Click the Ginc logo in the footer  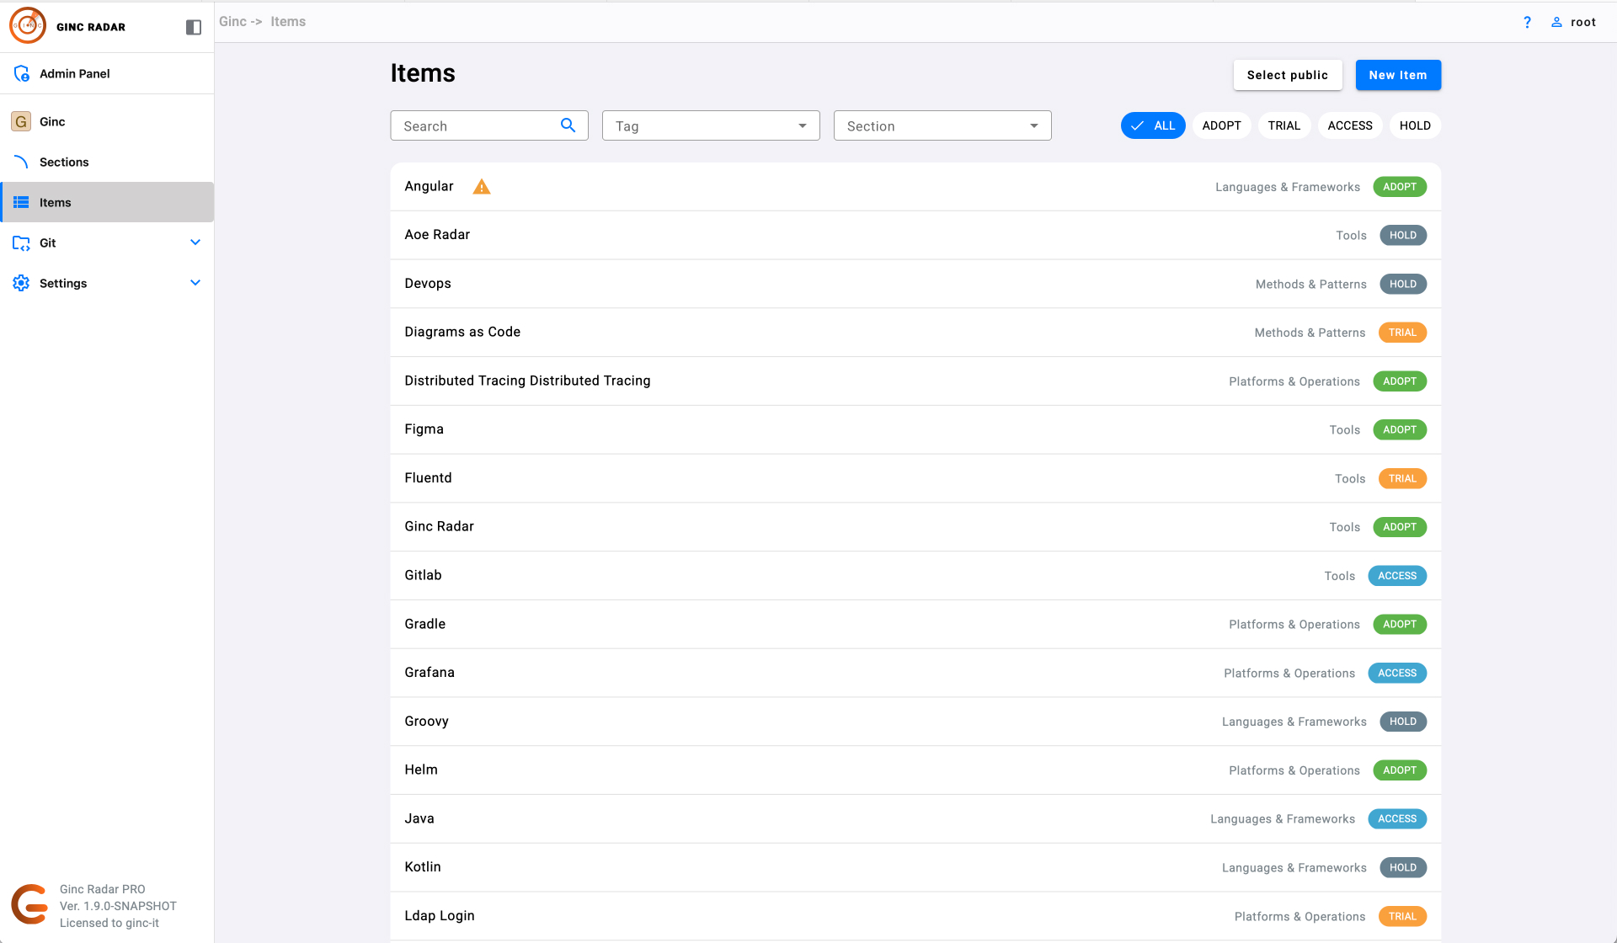tap(30, 904)
